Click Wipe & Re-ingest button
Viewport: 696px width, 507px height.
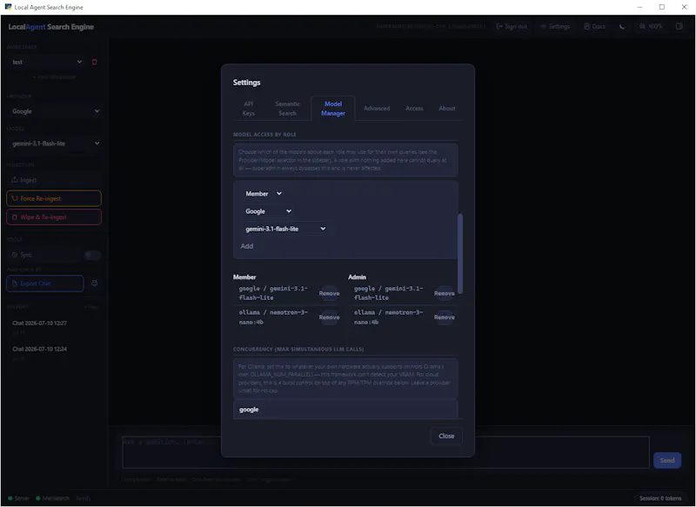[x=54, y=217]
